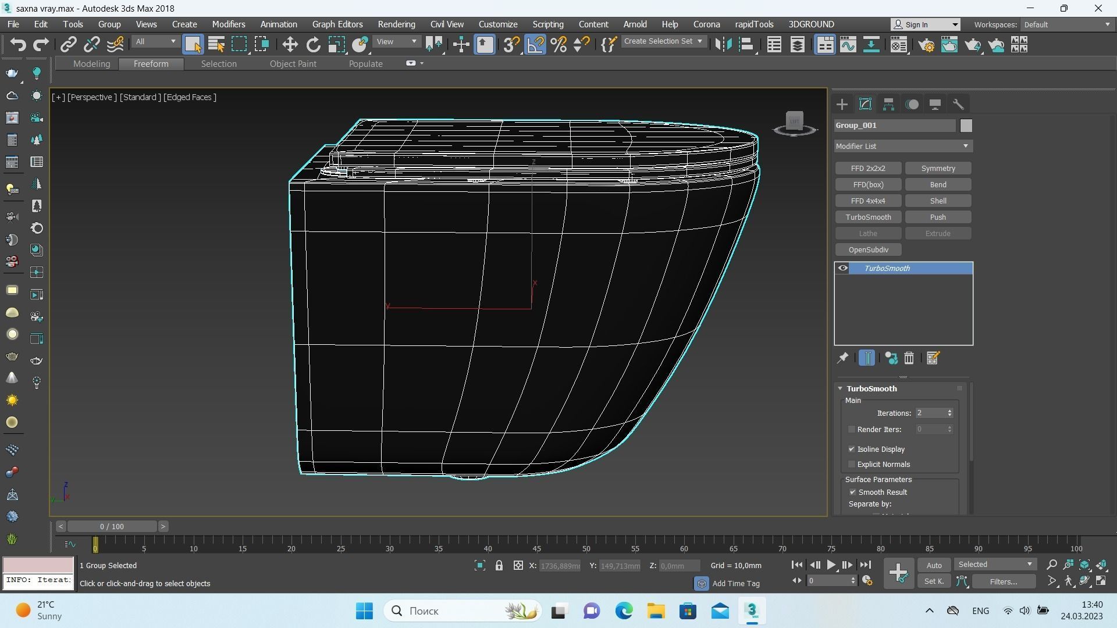Click Configure Modifier Sets icon
The width and height of the screenshot is (1117, 628).
point(933,358)
